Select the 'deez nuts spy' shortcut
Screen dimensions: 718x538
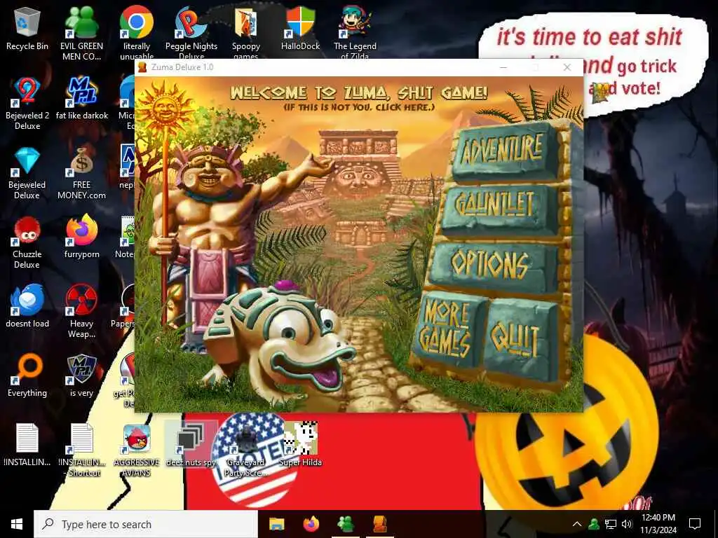pos(191,445)
